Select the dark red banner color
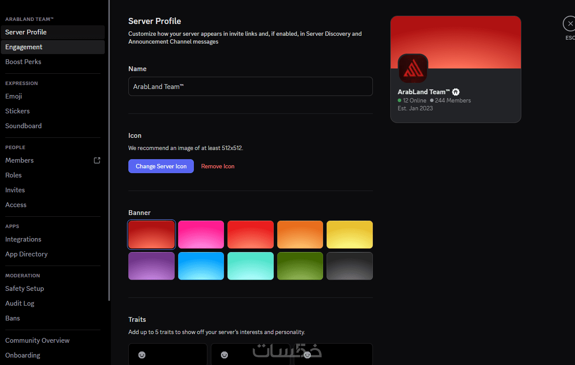The image size is (575, 365). tap(151, 235)
